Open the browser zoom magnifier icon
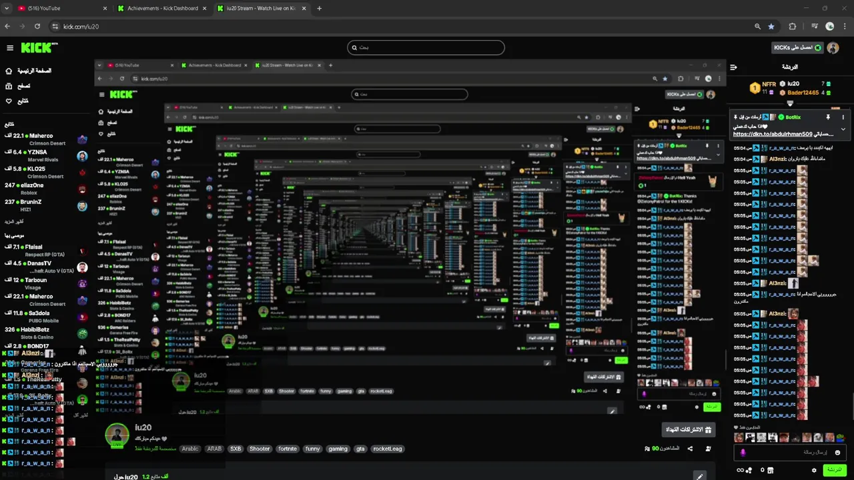This screenshot has width=854, height=480. [x=757, y=26]
